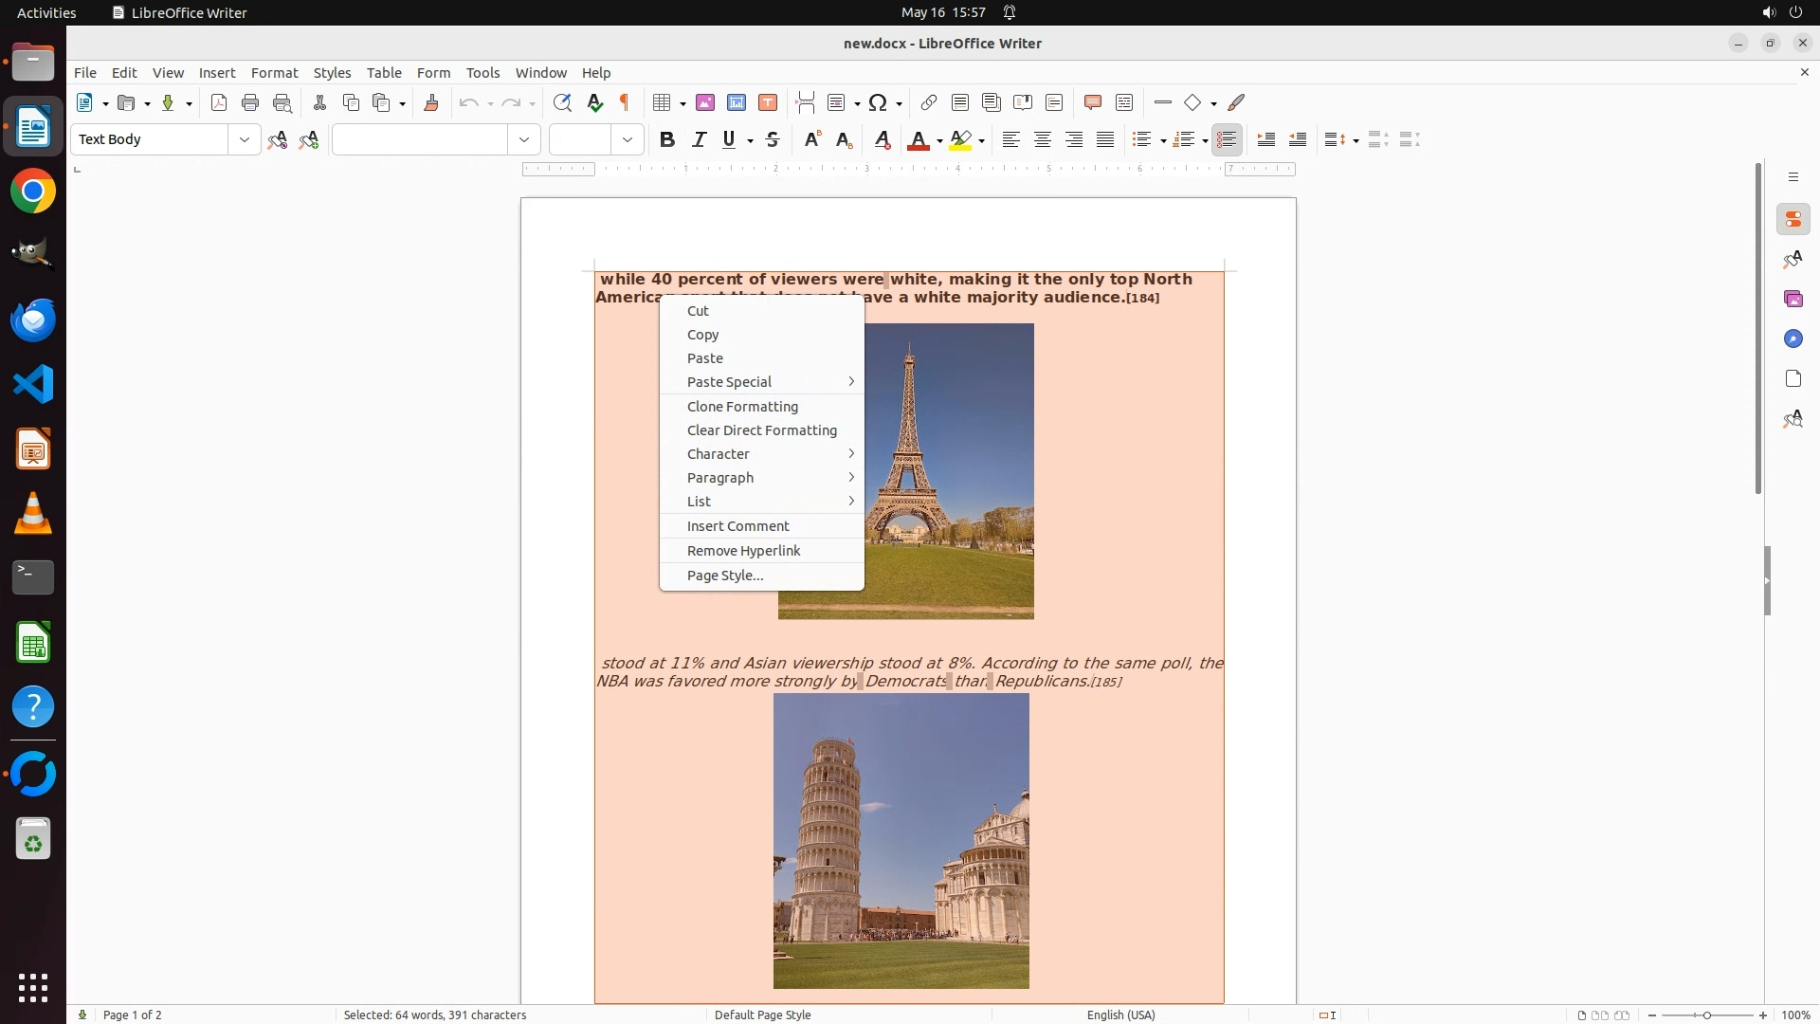The width and height of the screenshot is (1820, 1024).
Task: Toggle Bold formatting button
Action: [667, 139]
